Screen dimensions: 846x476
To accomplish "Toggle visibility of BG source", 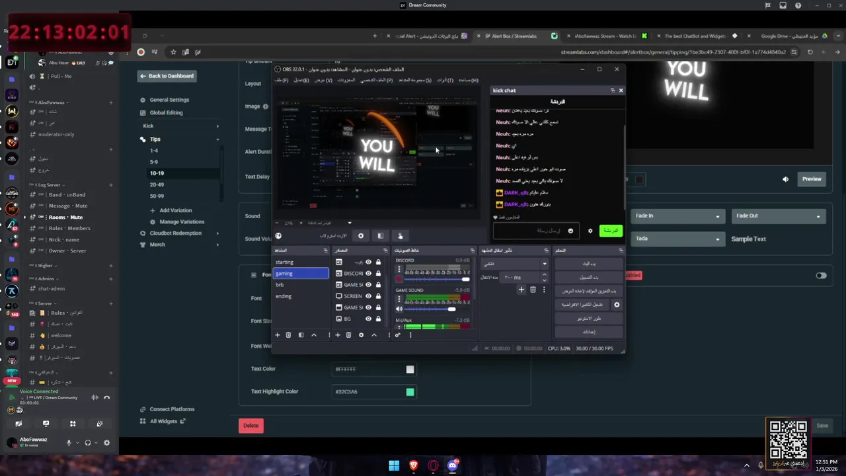I will pos(369,319).
